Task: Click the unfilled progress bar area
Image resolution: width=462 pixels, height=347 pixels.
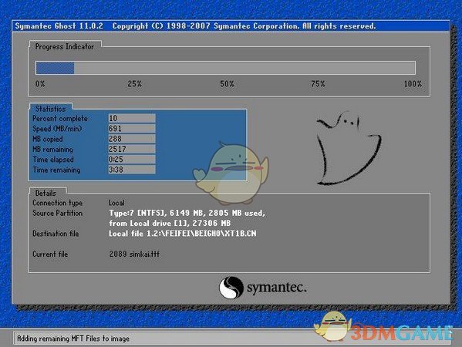Action: coord(244,68)
